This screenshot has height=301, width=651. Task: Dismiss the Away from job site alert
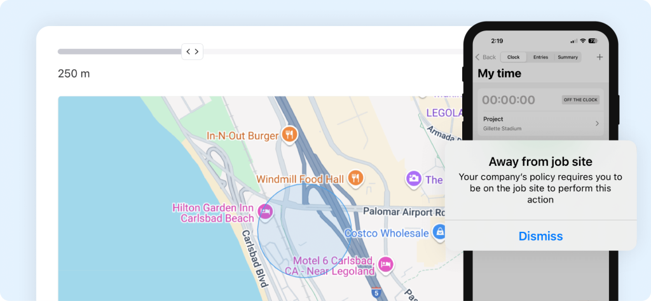[x=540, y=236]
